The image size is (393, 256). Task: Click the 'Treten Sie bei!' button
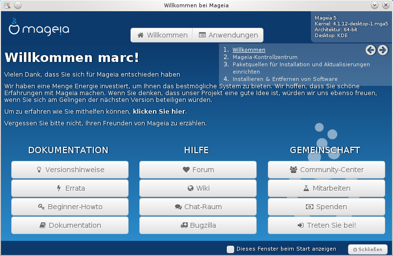[x=327, y=225]
